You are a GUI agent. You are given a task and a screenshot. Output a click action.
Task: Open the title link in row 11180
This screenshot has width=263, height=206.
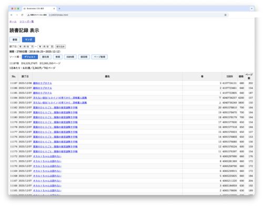[x=55, y=117]
